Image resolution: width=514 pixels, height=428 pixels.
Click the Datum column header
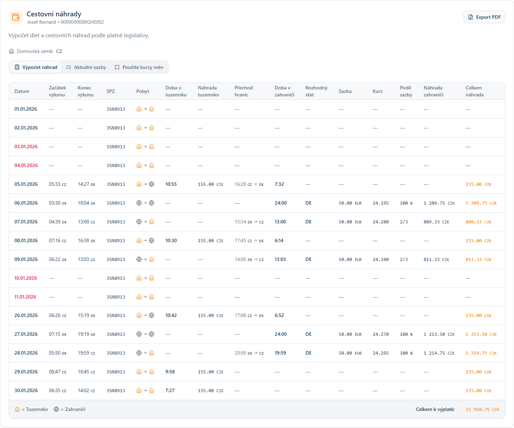click(22, 91)
